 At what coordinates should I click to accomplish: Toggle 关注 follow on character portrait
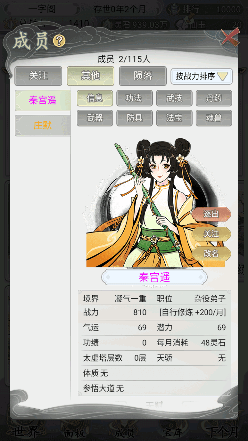211,234
